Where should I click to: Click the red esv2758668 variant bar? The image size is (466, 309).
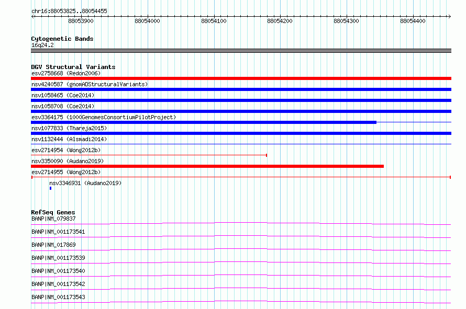pyautogui.click(x=241, y=78)
